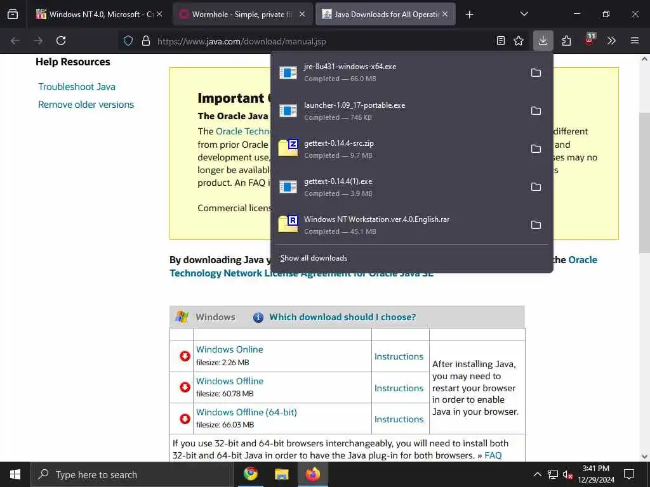Show site security padlock info
This screenshot has width=650, height=487.
[x=146, y=41]
